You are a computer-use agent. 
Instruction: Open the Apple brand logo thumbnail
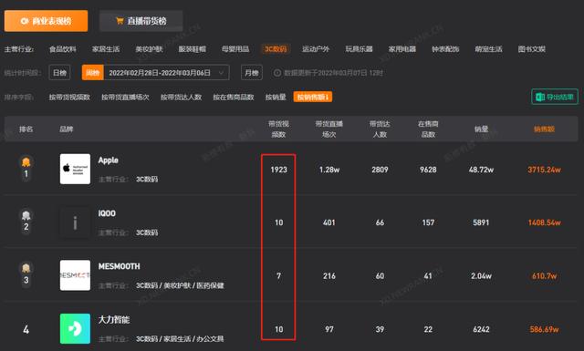tap(75, 169)
